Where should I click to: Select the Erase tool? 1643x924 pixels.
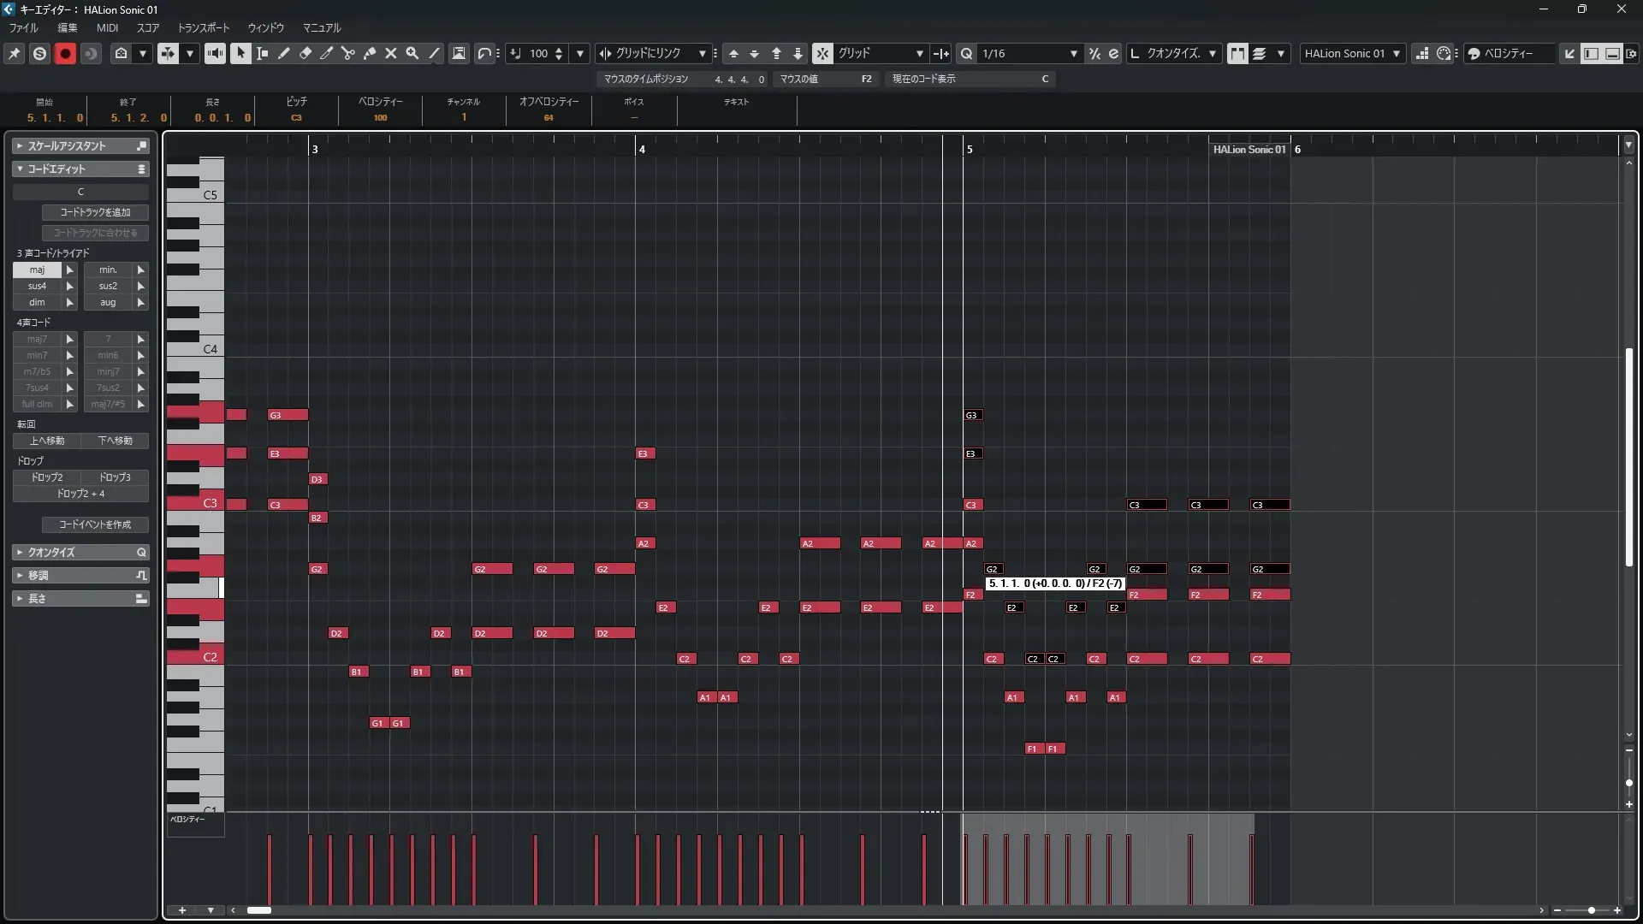pos(305,53)
